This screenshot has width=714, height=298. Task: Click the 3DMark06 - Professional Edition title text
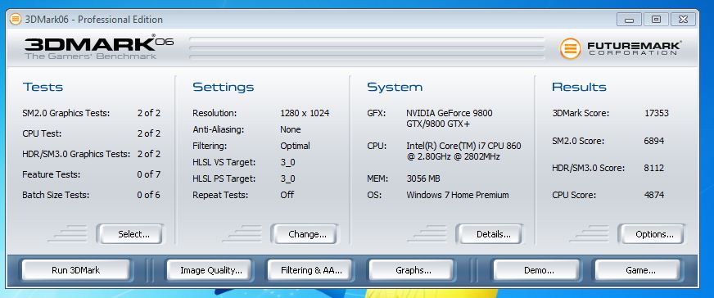point(93,20)
